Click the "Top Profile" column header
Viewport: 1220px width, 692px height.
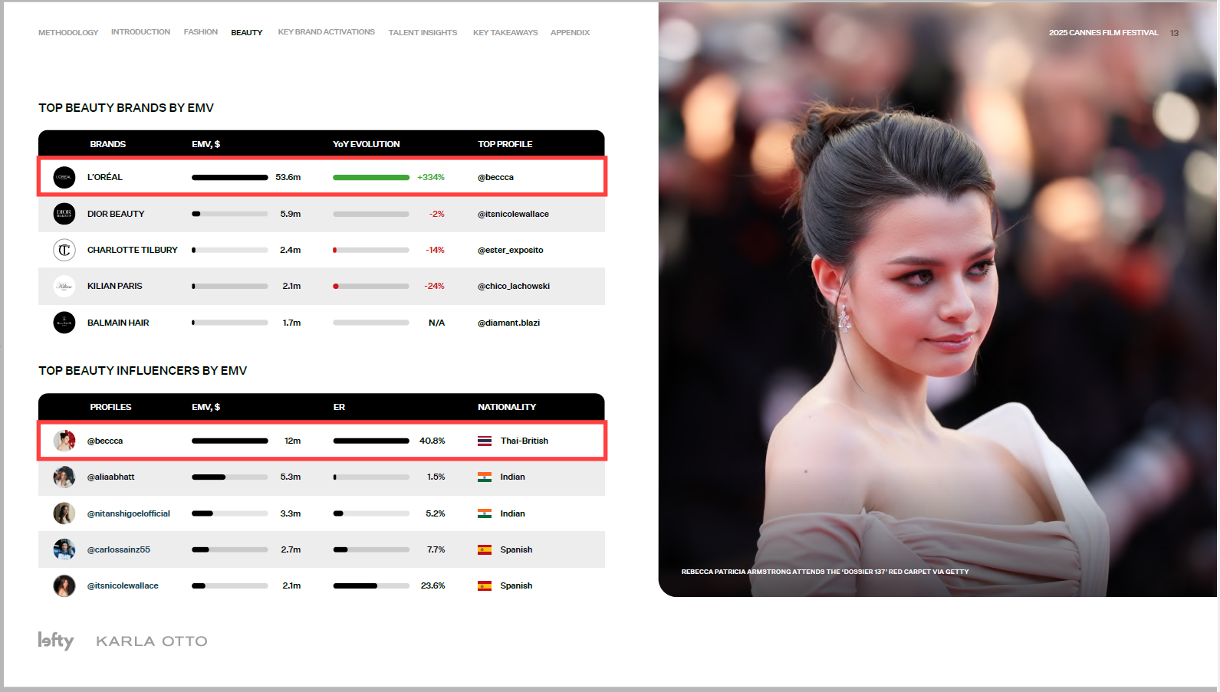(505, 144)
